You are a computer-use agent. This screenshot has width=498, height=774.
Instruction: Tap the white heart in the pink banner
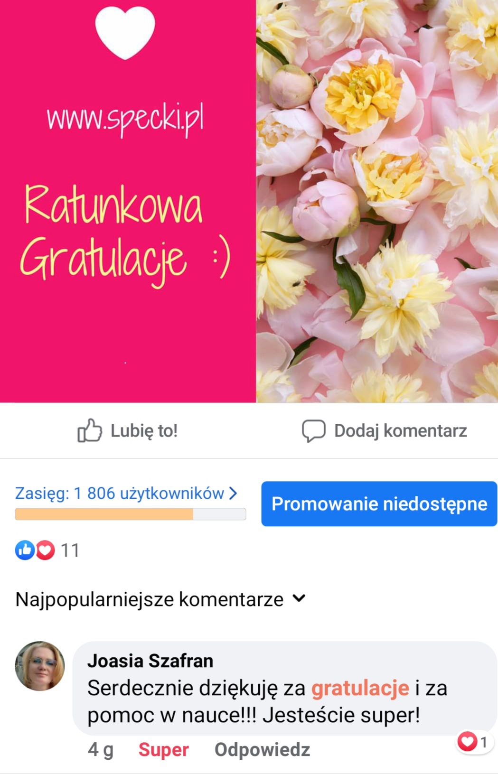125,32
